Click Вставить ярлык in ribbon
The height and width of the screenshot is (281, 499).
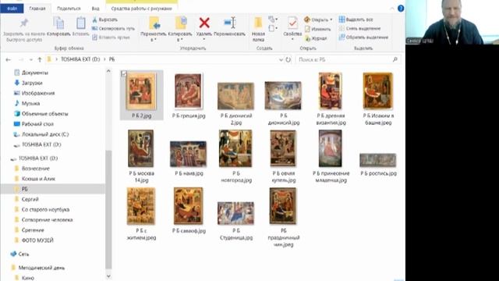(111, 37)
